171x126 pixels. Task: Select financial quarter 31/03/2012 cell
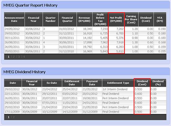pyautogui.click(x=66, y=29)
